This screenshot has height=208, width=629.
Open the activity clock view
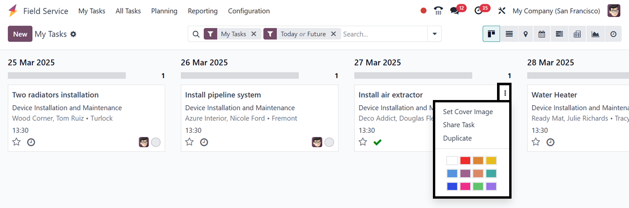pyautogui.click(x=613, y=34)
